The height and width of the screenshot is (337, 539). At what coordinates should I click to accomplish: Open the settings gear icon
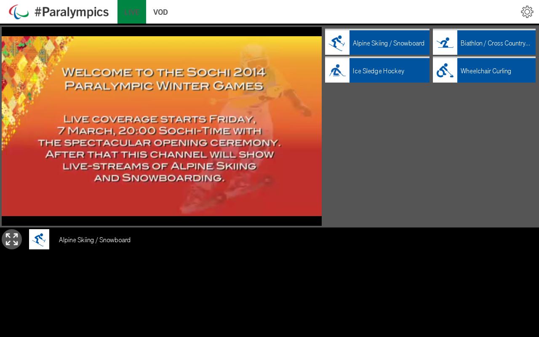[527, 12]
